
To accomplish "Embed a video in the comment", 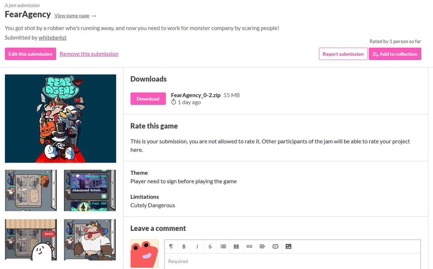I will [x=275, y=246].
